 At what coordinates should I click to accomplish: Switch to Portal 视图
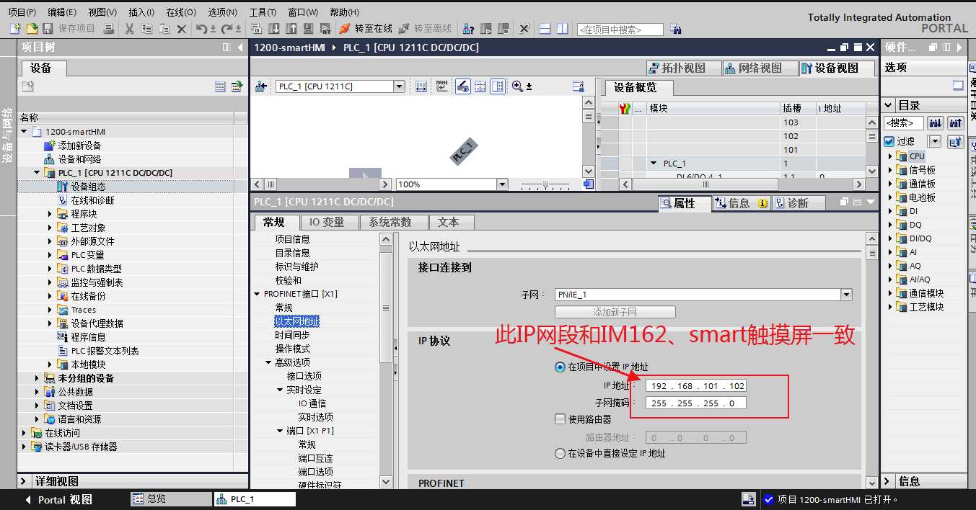pyautogui.click(x=58, y=499)
